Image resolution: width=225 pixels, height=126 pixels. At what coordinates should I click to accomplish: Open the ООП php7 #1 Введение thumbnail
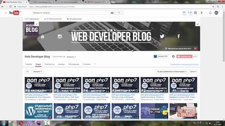click(x=184, y=85)
